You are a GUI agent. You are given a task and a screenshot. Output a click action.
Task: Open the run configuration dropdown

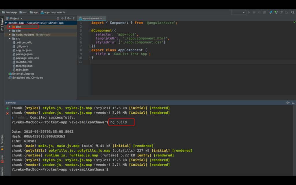click(x=238, y=12)
